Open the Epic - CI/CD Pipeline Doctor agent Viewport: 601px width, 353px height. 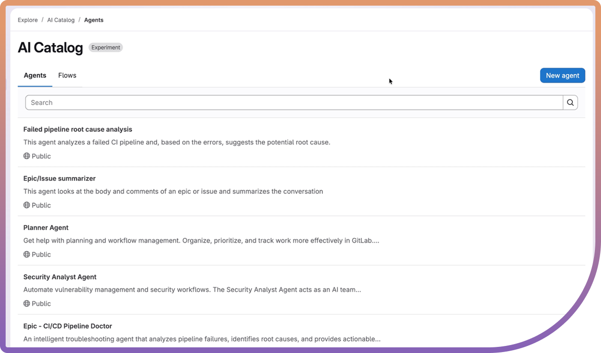[68, 326]
